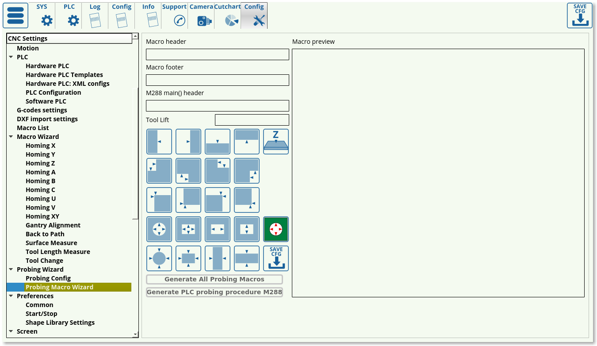Screen dimensions: 597x346
Task: Select Tool Length Measure in tree
Action: click(x=57, y=252)
